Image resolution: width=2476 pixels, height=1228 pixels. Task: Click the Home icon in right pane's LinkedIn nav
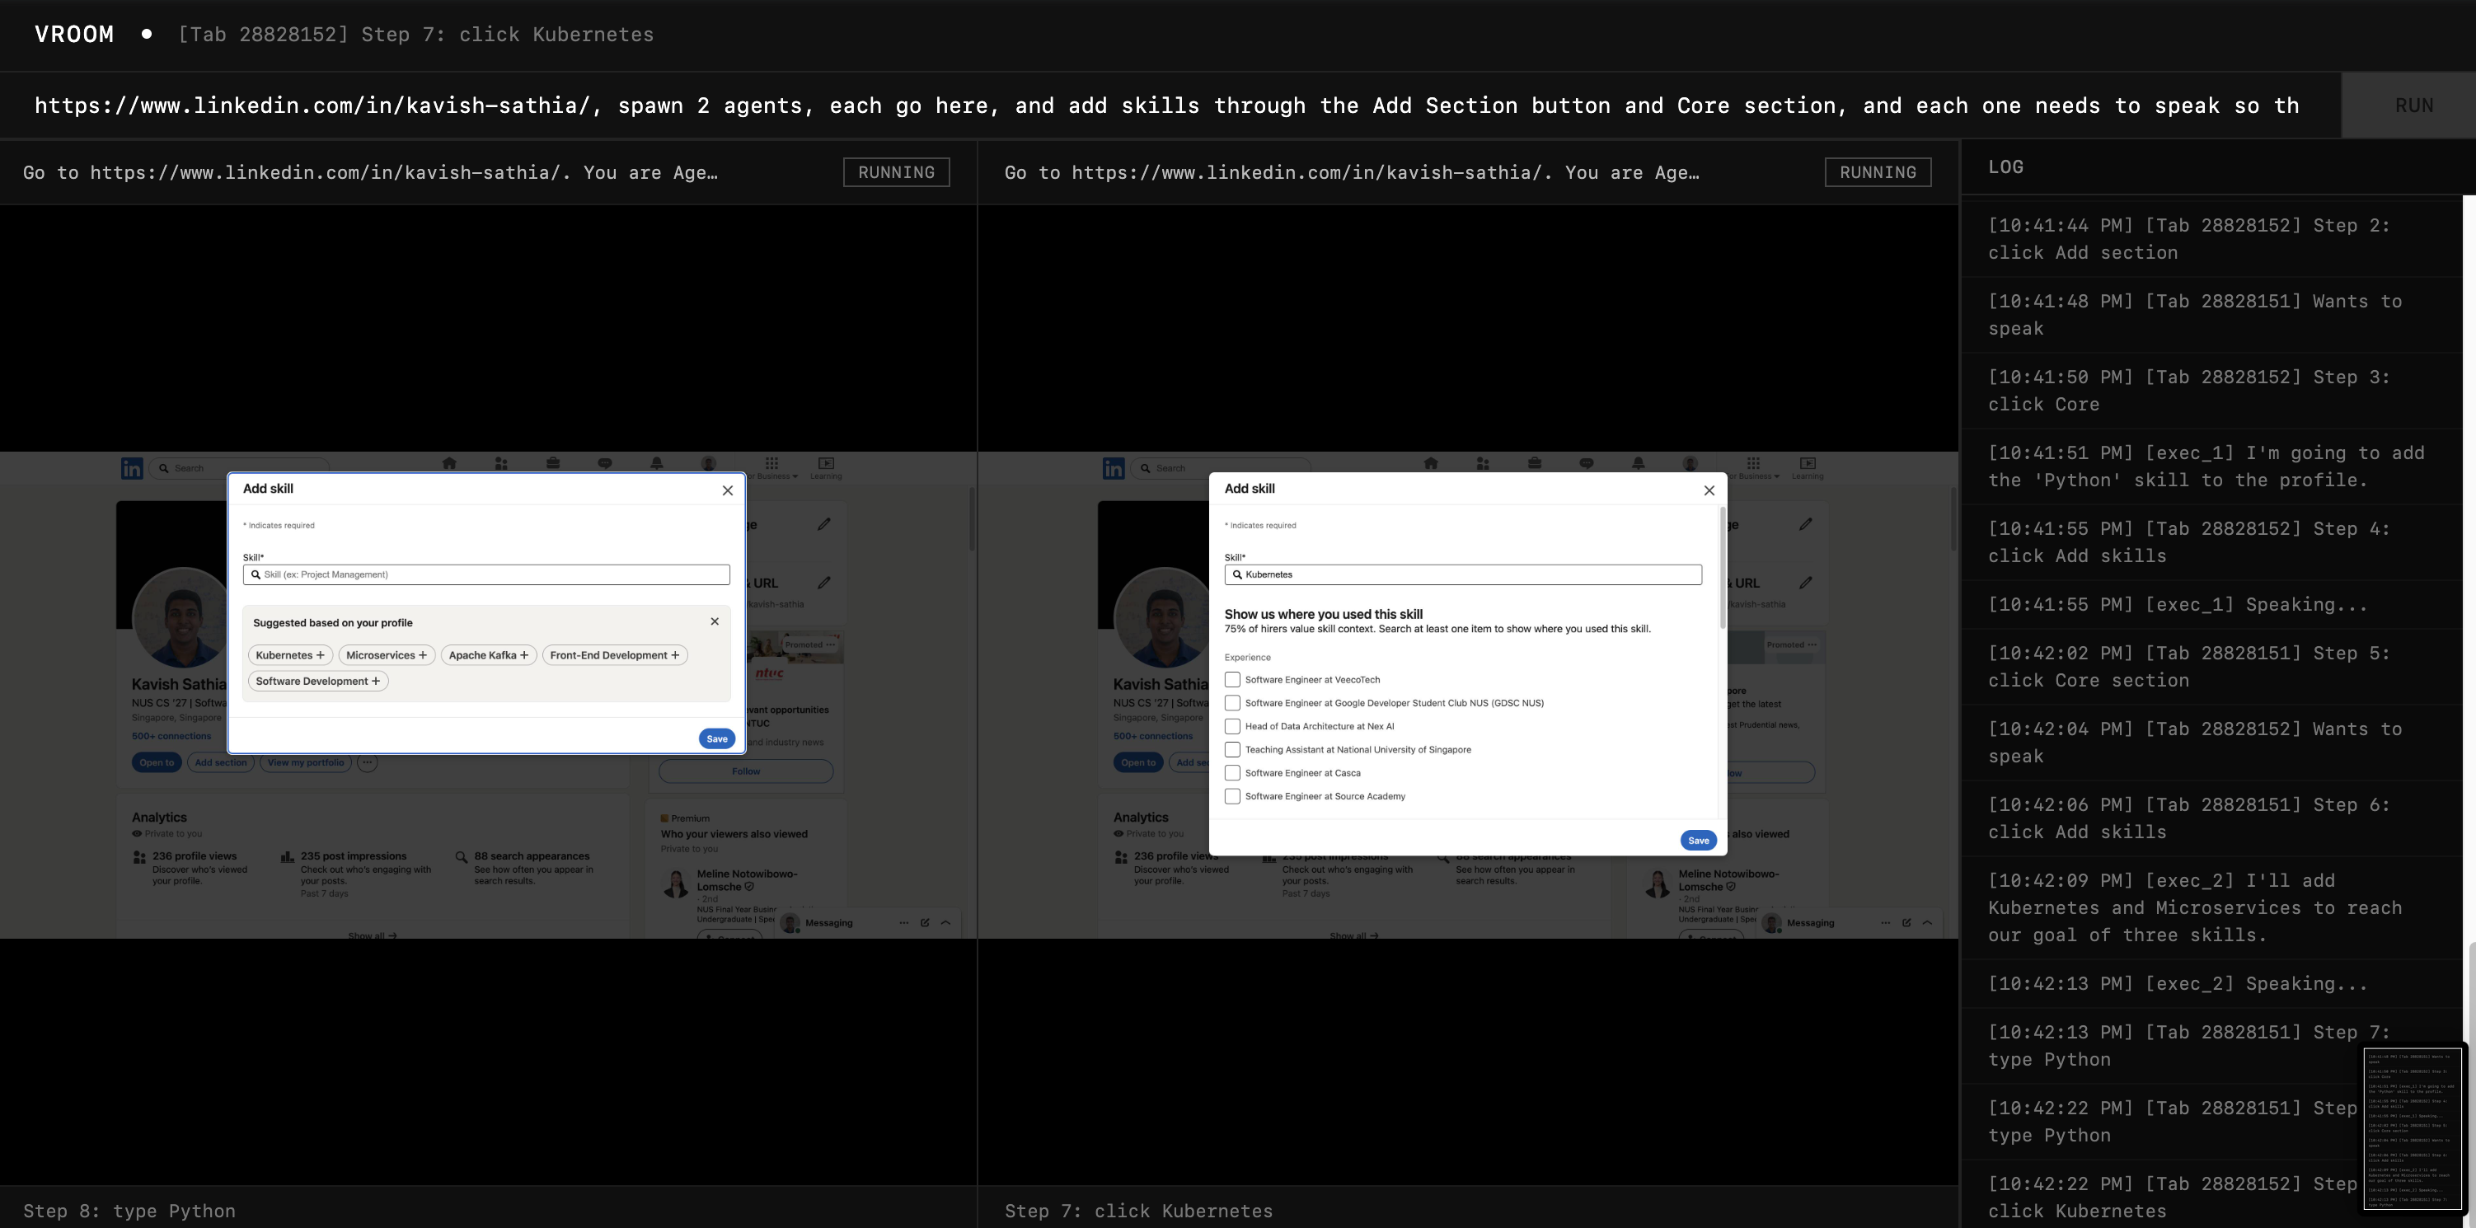[1430, 463]
